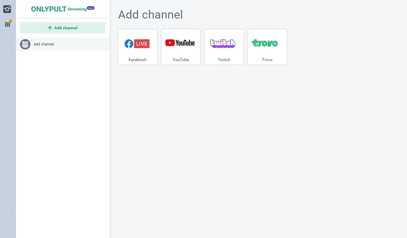Click the purple beta badge

91,8
